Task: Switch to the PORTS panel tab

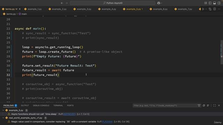Action: point(70,106)
